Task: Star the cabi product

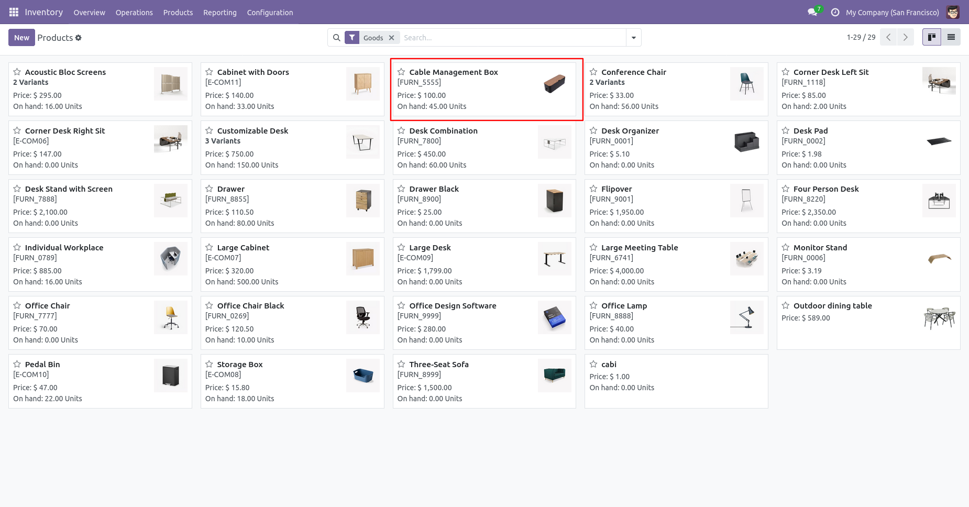Action: coord(593,364)
